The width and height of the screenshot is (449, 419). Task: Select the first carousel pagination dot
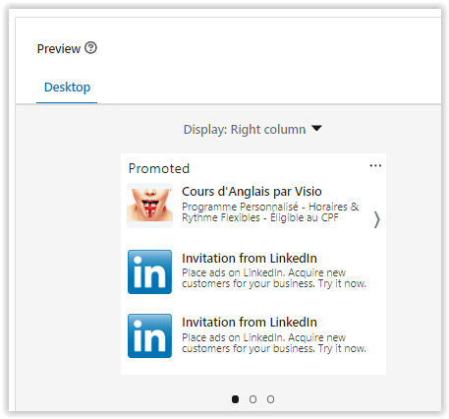pyautogui.click(x=235, y=399)
